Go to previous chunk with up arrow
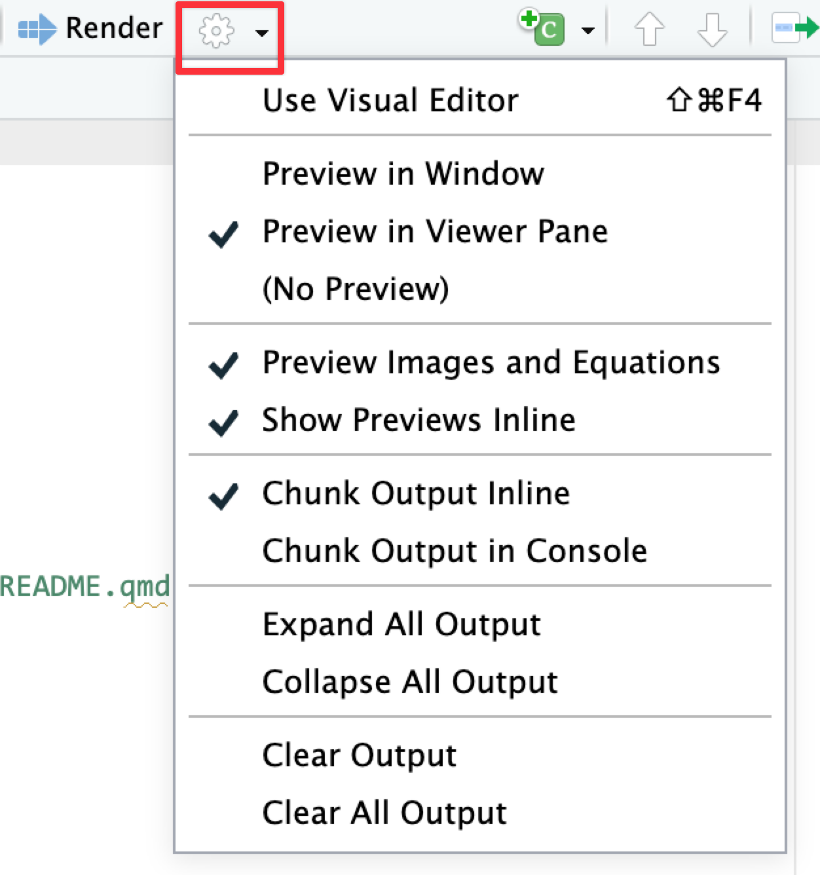This screenshot has width=820, height=875. pos(649,29)
